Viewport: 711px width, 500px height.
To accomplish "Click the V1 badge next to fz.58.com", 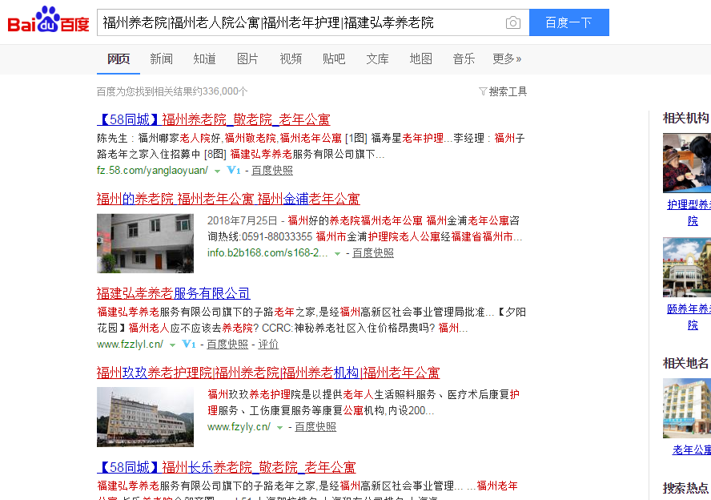I will [x=234, y=171].
